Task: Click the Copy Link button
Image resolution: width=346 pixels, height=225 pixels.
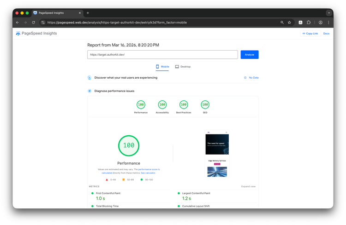Action: point(310,34)
